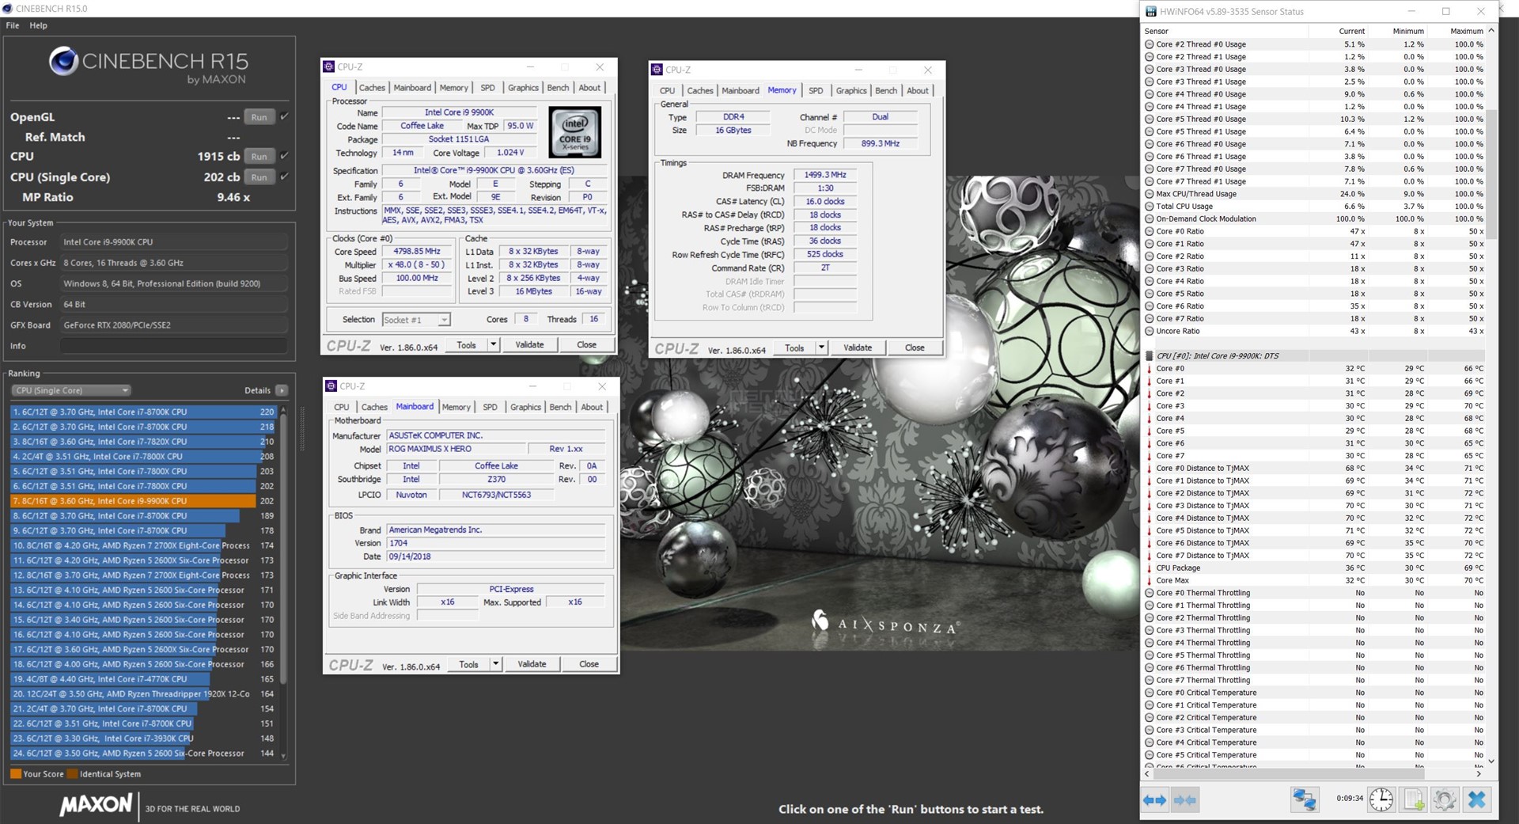Start HWiNFO logging with file-plus icon
The image size is (1519, 824).
coord(1414,799)
